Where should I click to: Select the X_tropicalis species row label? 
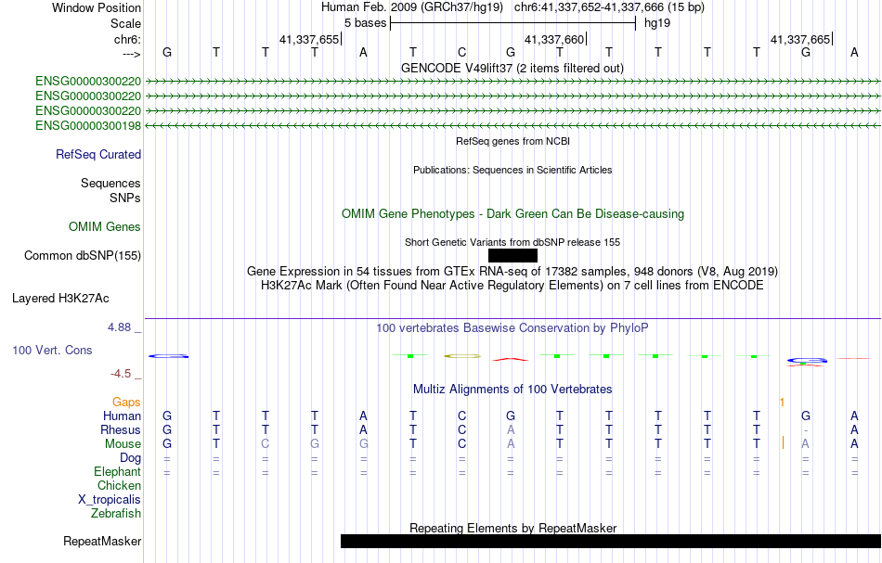pyautogui.click(x=110, y=500)
